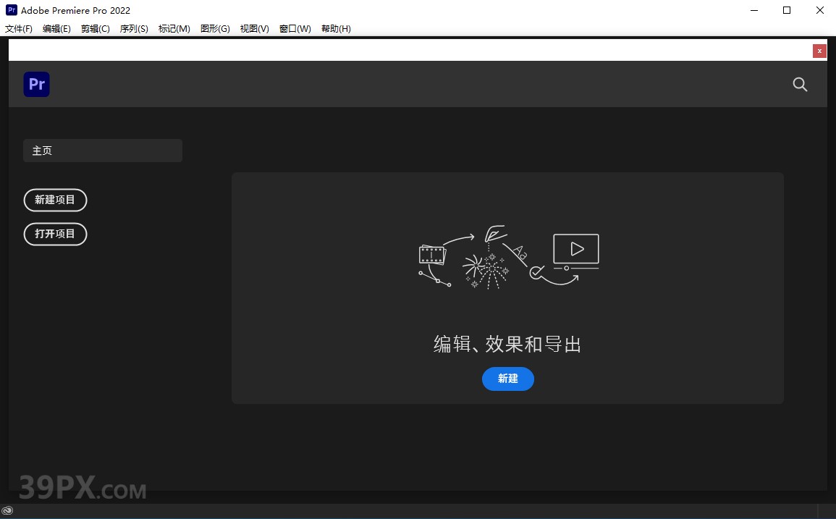Image resolution: width=836 pixels, height=519 pixels.
Task: Click the editing workflow illustration
Action: (x=508, y=257)
